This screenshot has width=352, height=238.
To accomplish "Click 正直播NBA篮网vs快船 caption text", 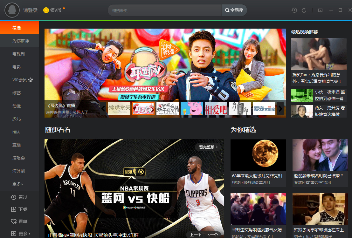I will click(93, 235).
